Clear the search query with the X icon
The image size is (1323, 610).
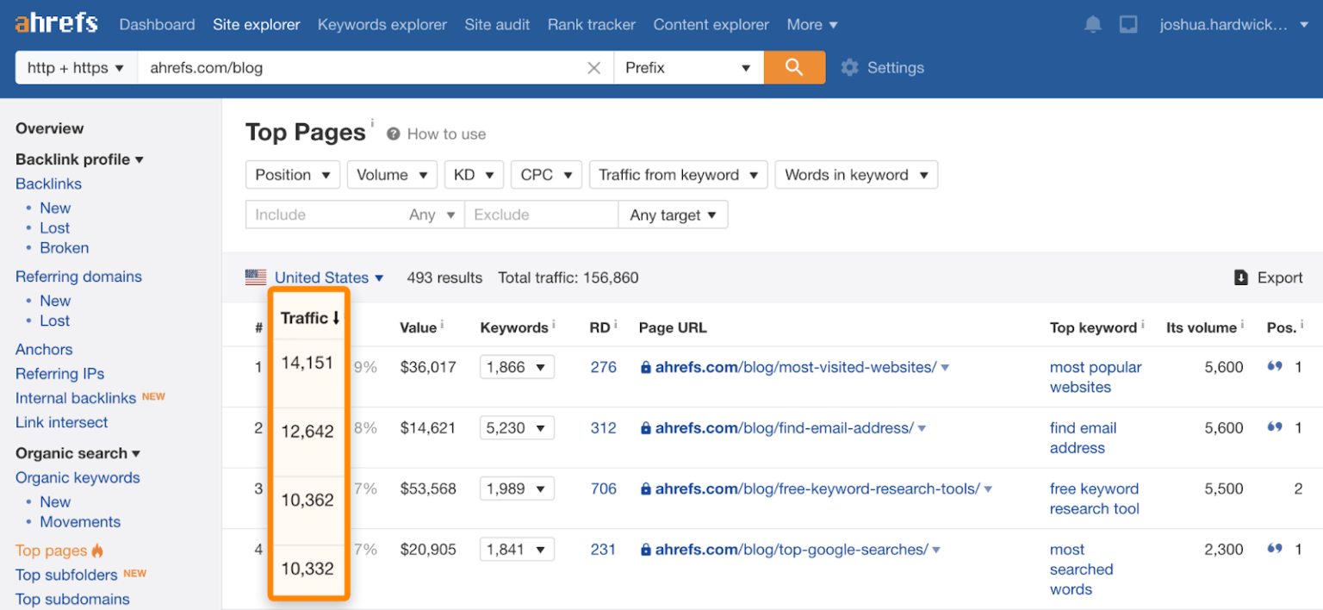pyautogui.click(x=593, y=66)
